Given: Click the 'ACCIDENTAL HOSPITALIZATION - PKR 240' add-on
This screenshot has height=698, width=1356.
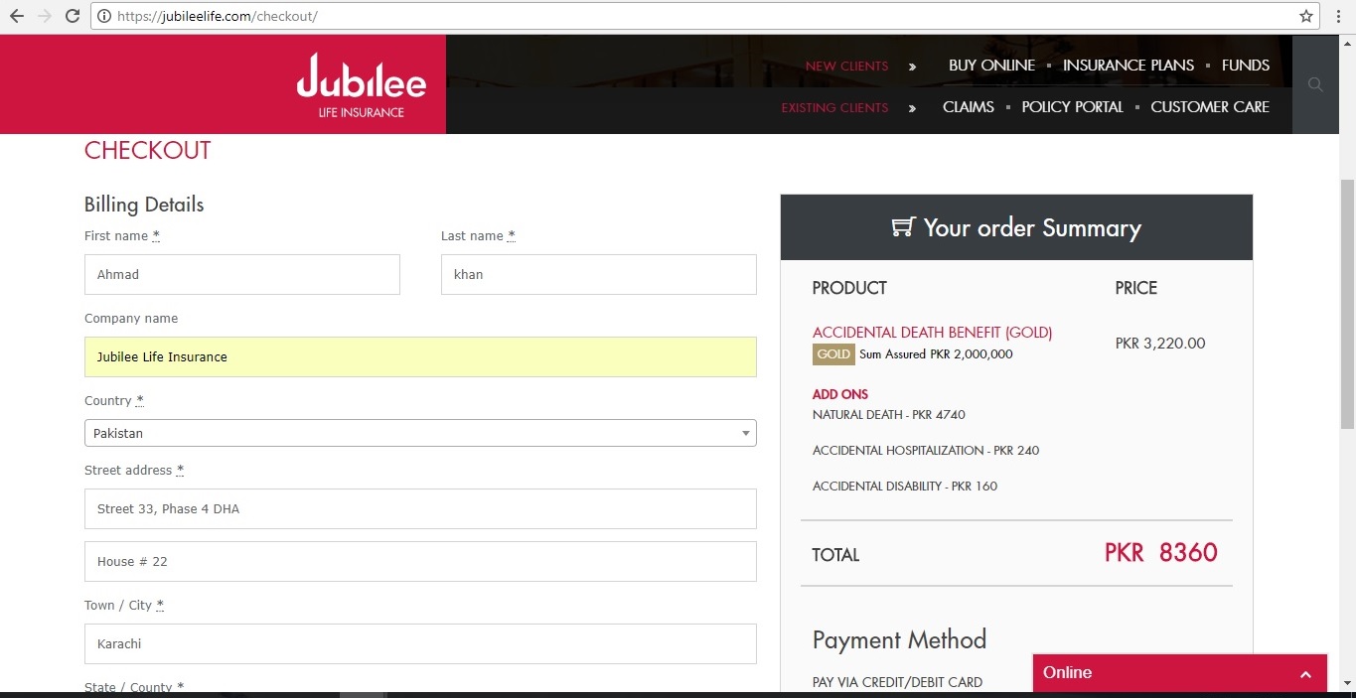Looking at the screenshot, I should pyautogui.click(x=926, y=451).
